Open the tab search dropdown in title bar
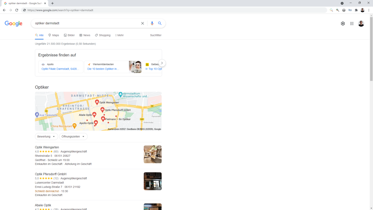Image resolution: width=373 pixels, height=210 pixels. coord(342,3)
